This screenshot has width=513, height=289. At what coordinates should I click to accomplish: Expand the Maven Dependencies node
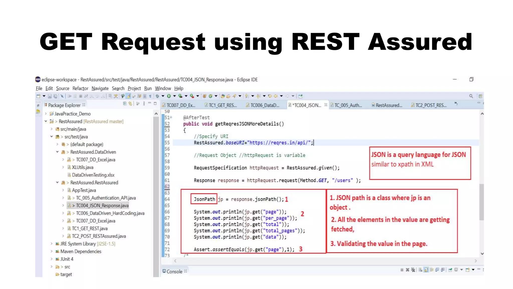pyautogui.click(x=52, y=251)
